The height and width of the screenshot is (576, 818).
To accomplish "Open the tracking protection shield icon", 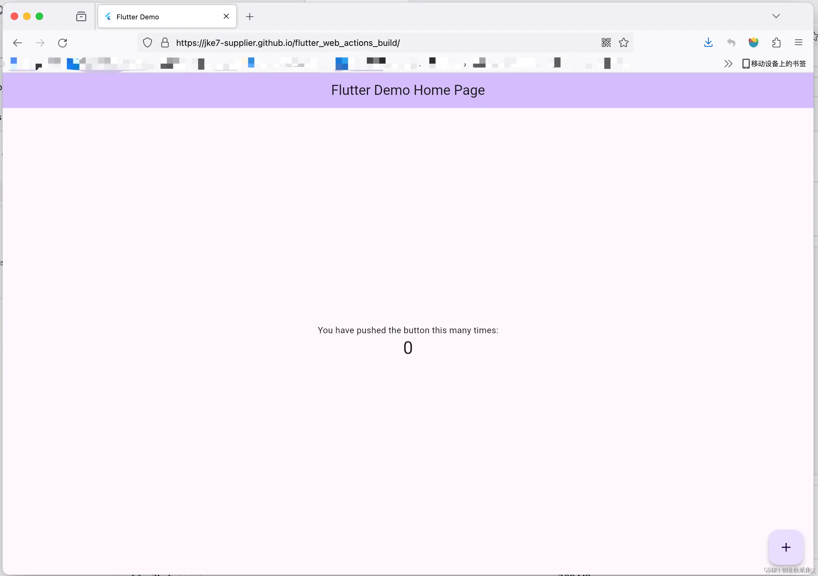I will click(x=147, y=43).
